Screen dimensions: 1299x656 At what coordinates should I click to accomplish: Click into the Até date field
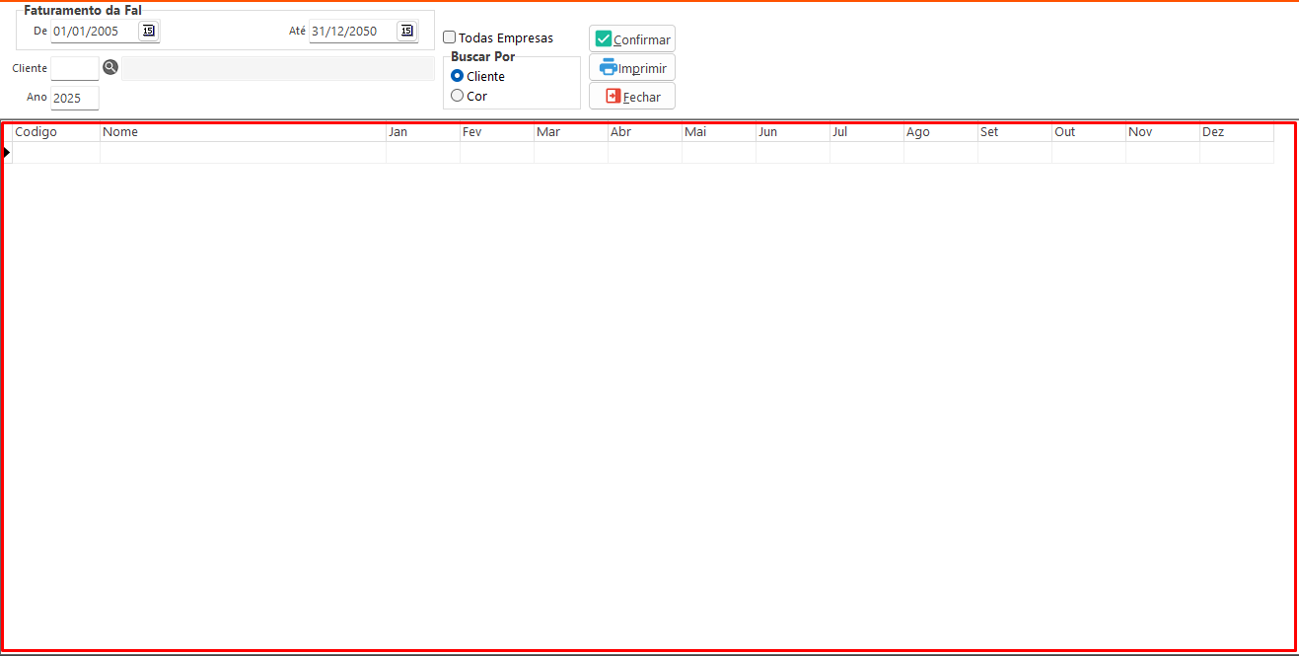click(351, 31)
